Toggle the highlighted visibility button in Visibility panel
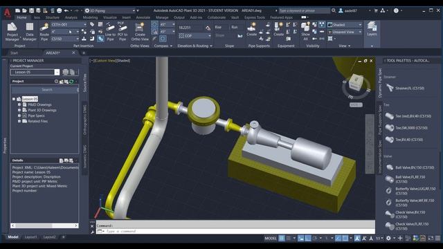Image resolution: width=443 pixels, height=249 pixels. click(x=321, y=25)
